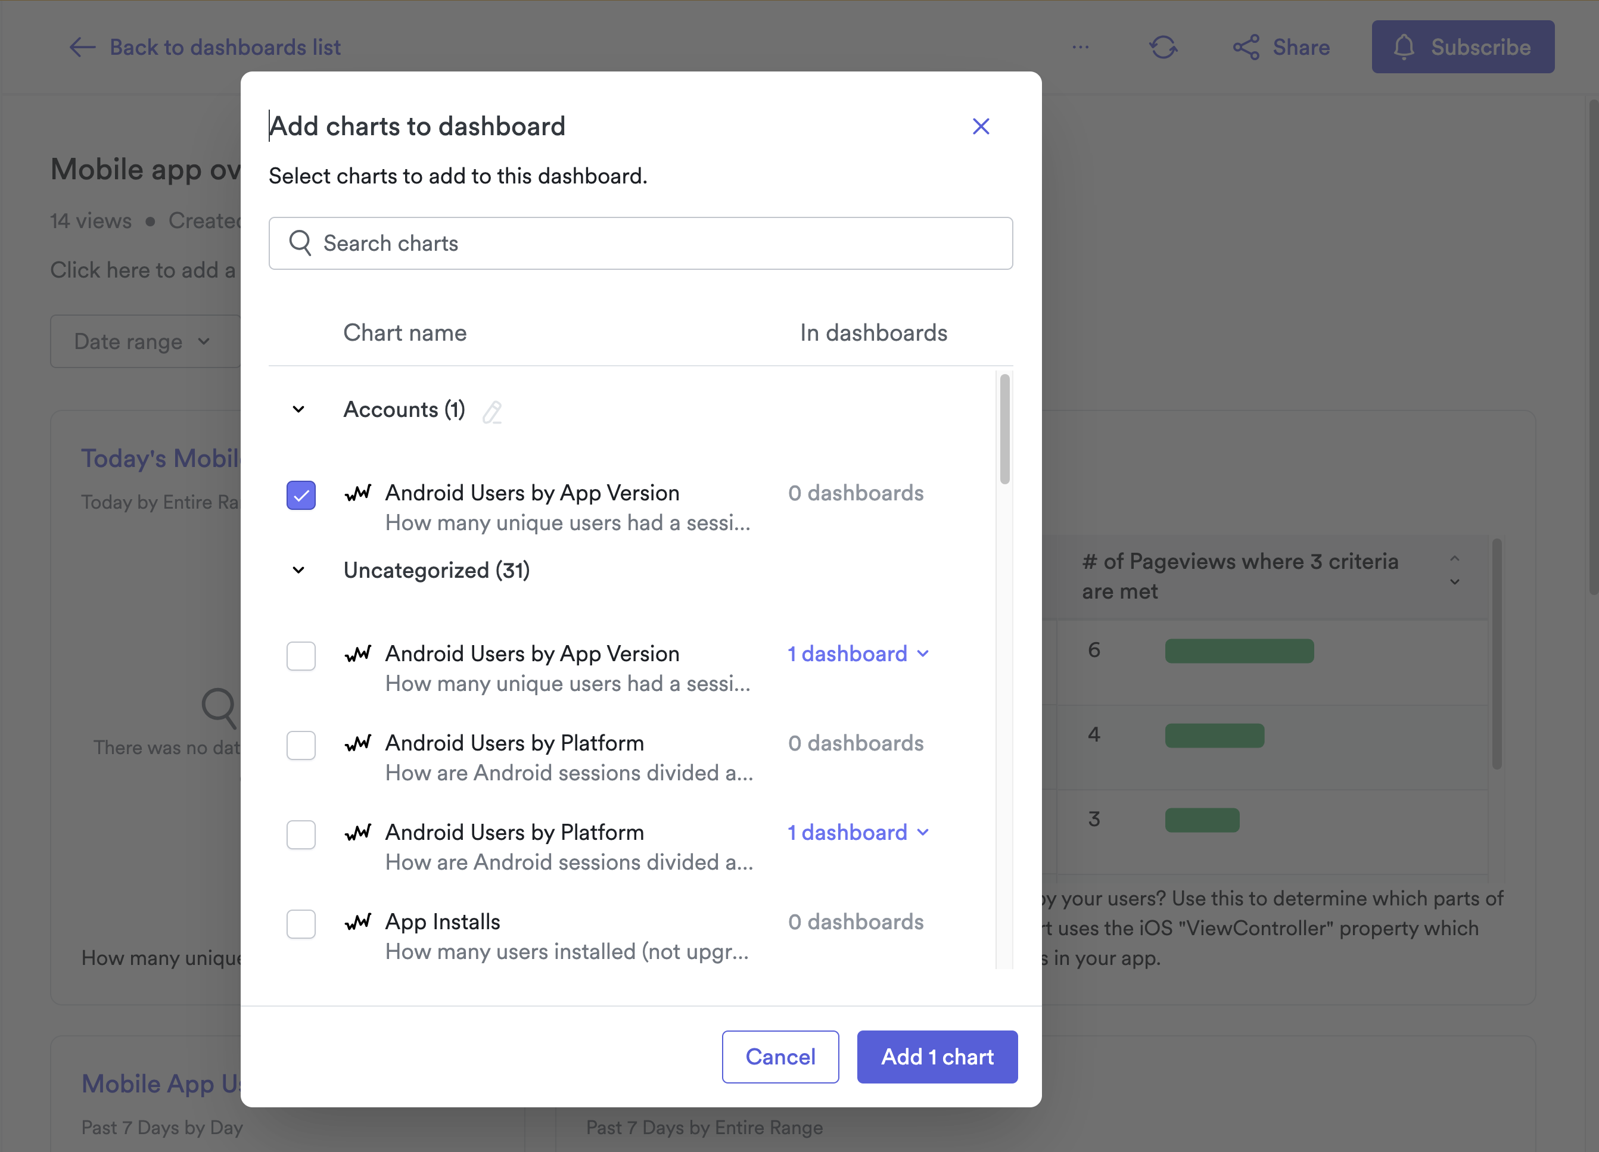Image resolution: width=1599 pixels, height=1152 pixels.
Task: Click the refresh dashboard icon
Action: [1164, 47]
